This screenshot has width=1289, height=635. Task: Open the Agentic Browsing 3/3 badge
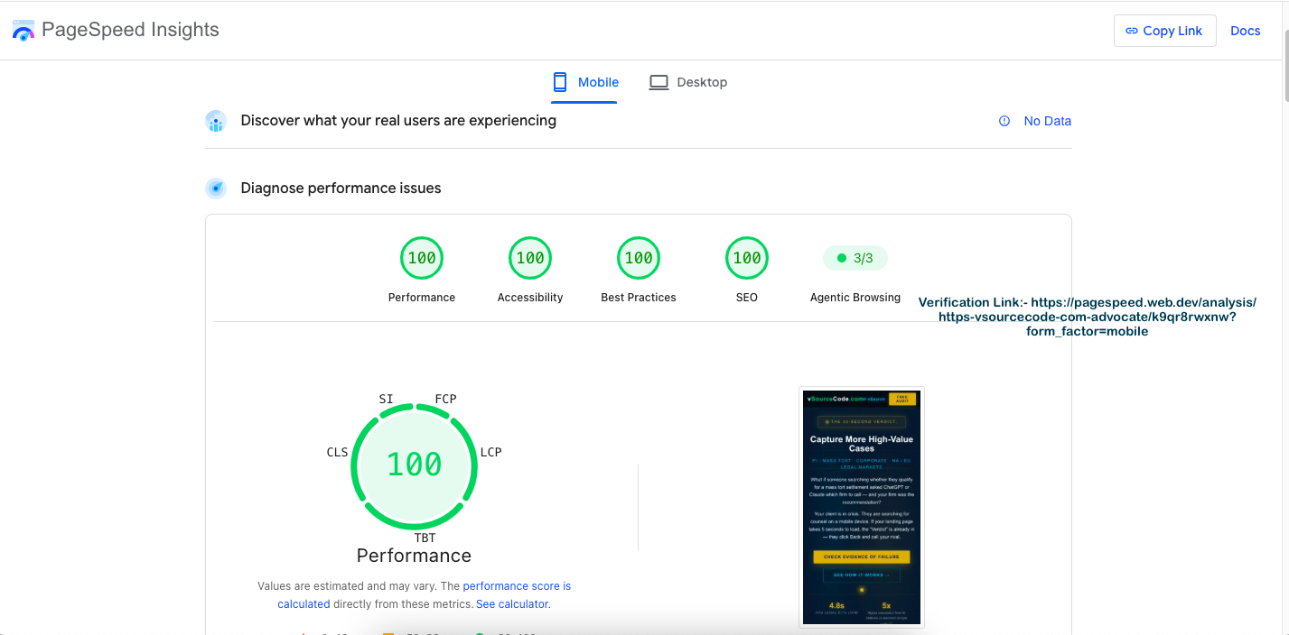point(855,258)
